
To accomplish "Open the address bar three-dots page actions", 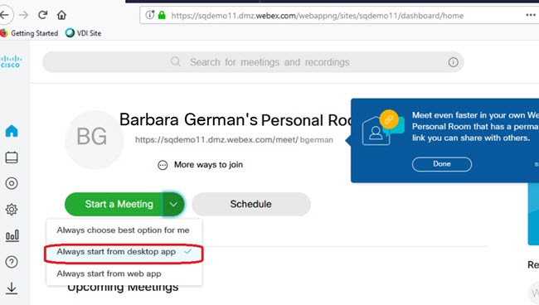I will 531,15.
